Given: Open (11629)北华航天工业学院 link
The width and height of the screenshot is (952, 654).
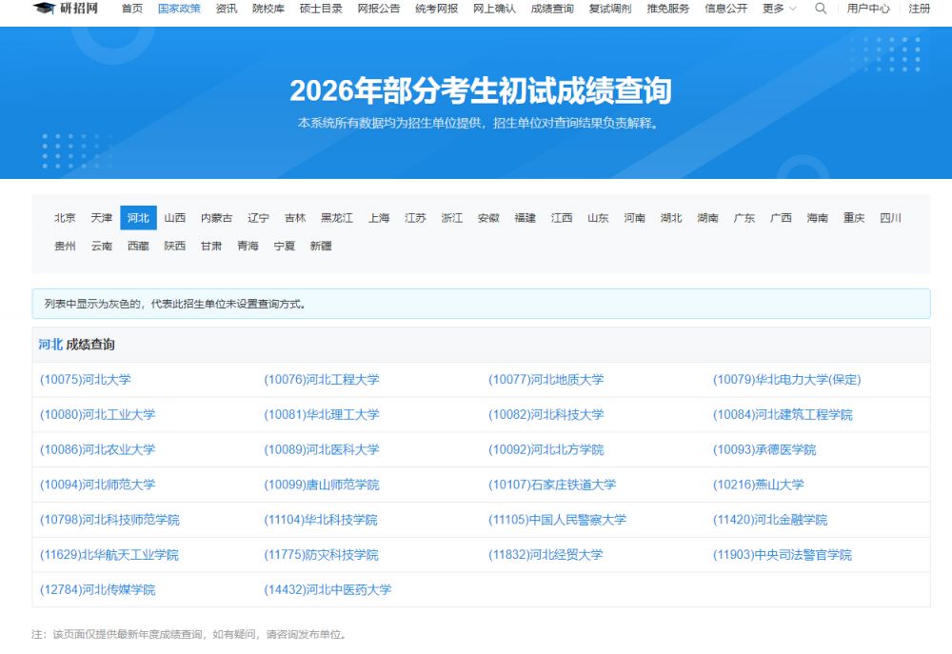Looking at the screenshot, I should tap(109, 555).
